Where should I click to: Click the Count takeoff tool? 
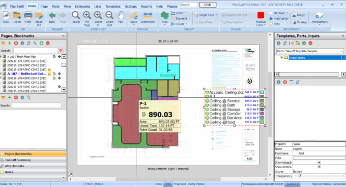tap(178, 24)
